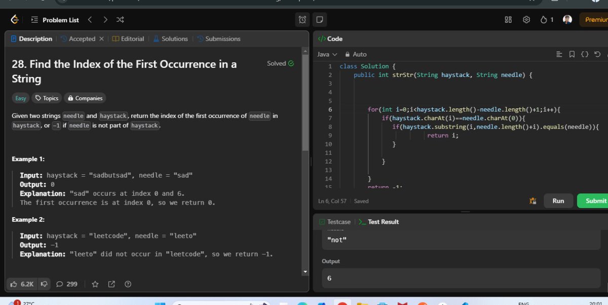The height and width of the screenshot is (305, 608).
Task: Open settings gear in top bar
Action: 526,20
